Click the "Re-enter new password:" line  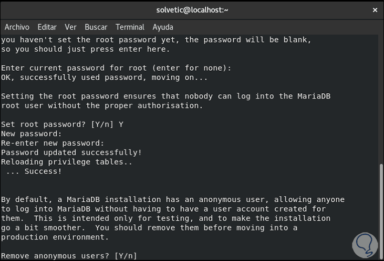(x=53, y=143)
